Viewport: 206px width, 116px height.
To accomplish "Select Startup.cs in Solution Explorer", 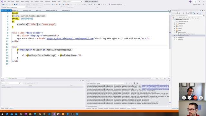I will [180, 39].
